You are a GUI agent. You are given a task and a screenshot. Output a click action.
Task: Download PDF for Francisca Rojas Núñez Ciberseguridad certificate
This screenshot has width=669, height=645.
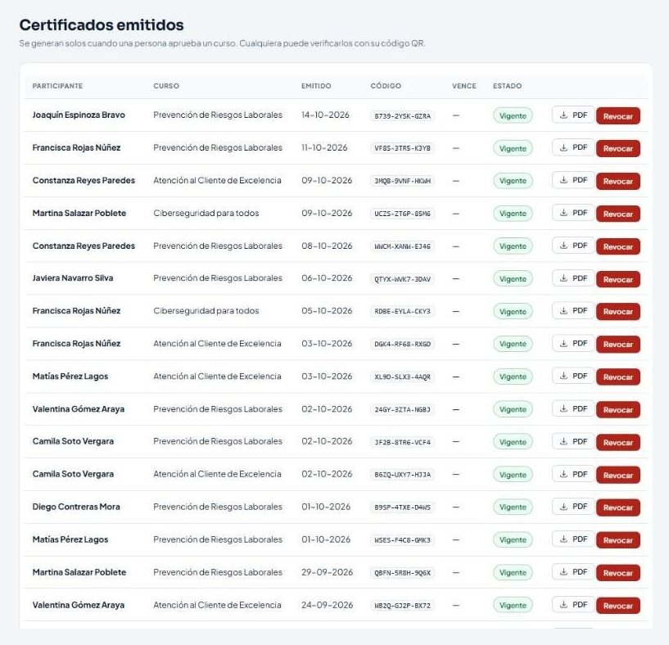click(x=573, y=310)
